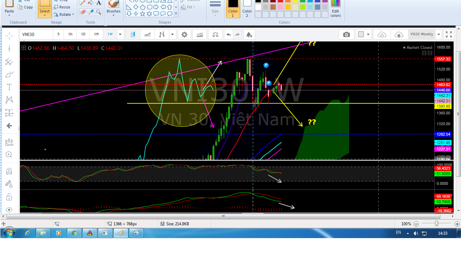Click the compare symbols scales icon
This screenshot has height=259, width=461.
[x=215, y=34]
